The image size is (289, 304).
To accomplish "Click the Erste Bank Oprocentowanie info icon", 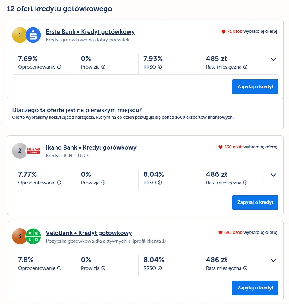I will click(59, 67).
